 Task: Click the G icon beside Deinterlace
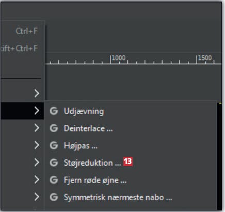54,128
